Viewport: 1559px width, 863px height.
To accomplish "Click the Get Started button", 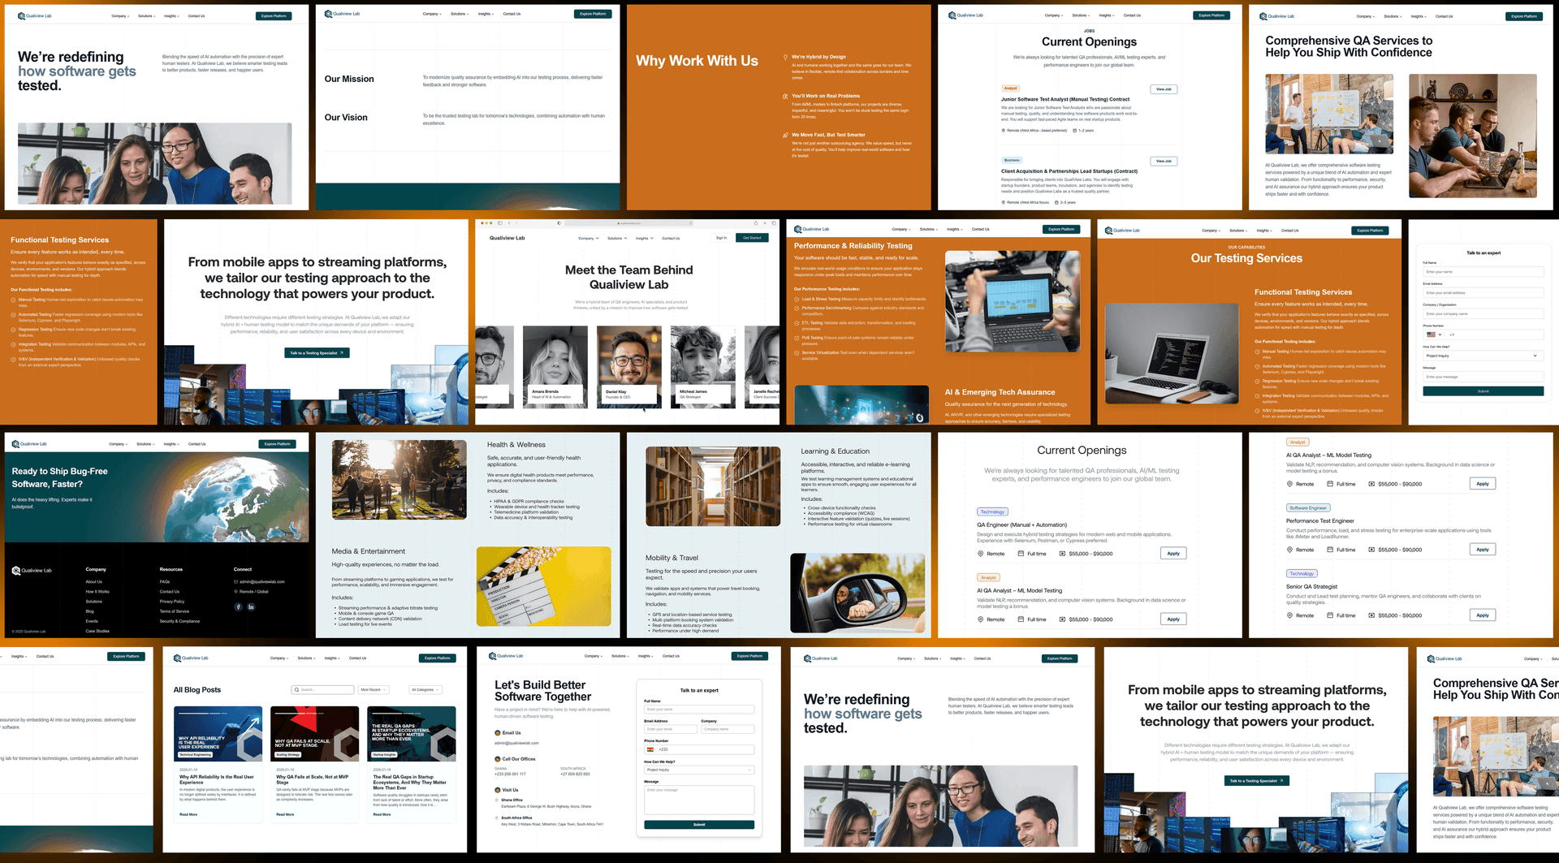I will [x=752, y=238].
